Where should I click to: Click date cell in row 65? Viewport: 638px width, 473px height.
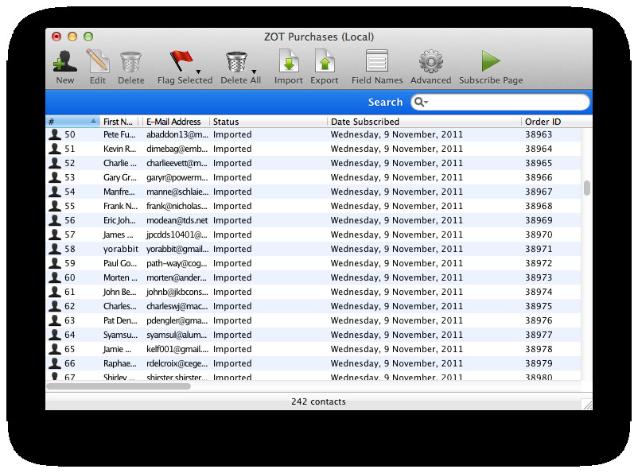pyautogui.click(x=397, y=349)
